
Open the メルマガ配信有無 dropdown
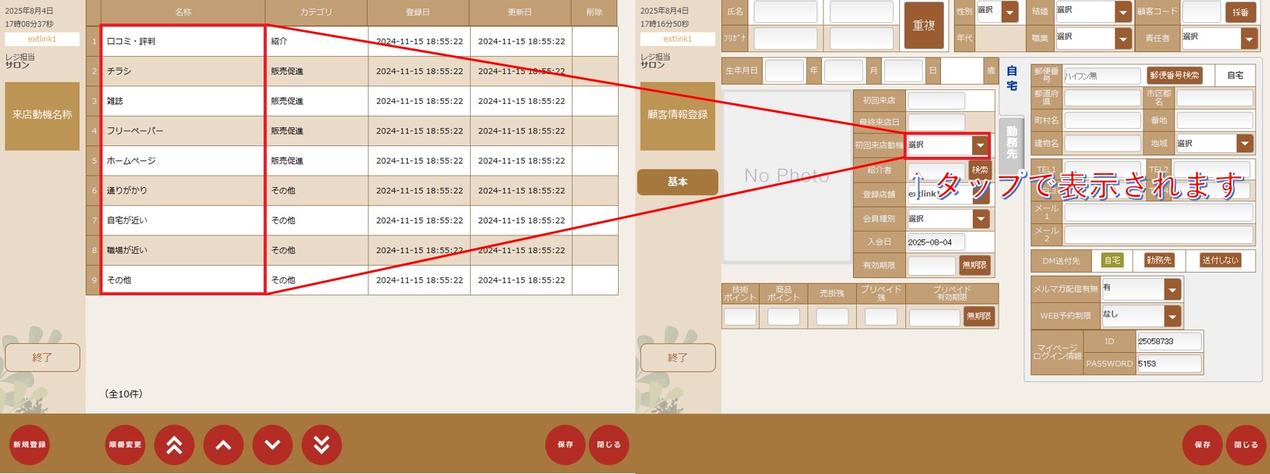coord(1172,289)
